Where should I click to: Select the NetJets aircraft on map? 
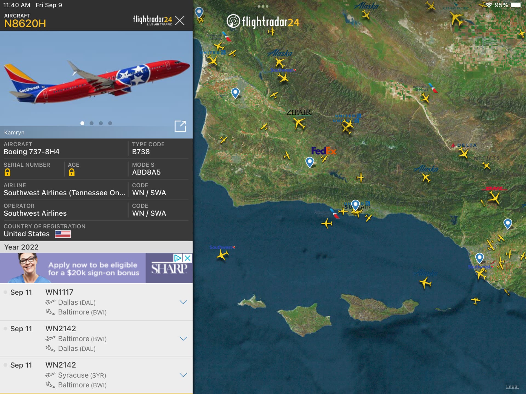(x=487, y=166)
